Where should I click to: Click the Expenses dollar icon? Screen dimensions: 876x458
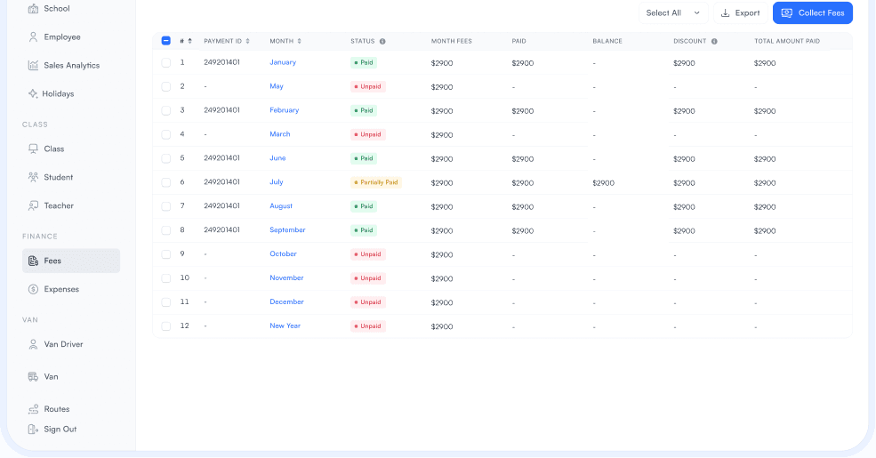(33, 289)
